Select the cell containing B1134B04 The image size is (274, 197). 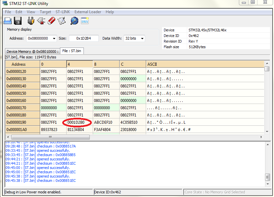pos(80,130)
